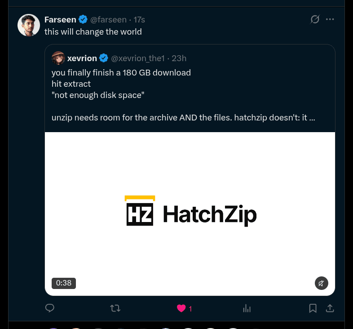This screenshot has height=329, width=353.
Task: Open the three-dot more options menu
Action: click(330, 19)
